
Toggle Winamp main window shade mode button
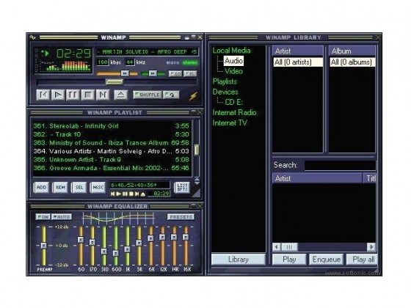[194, 37]
